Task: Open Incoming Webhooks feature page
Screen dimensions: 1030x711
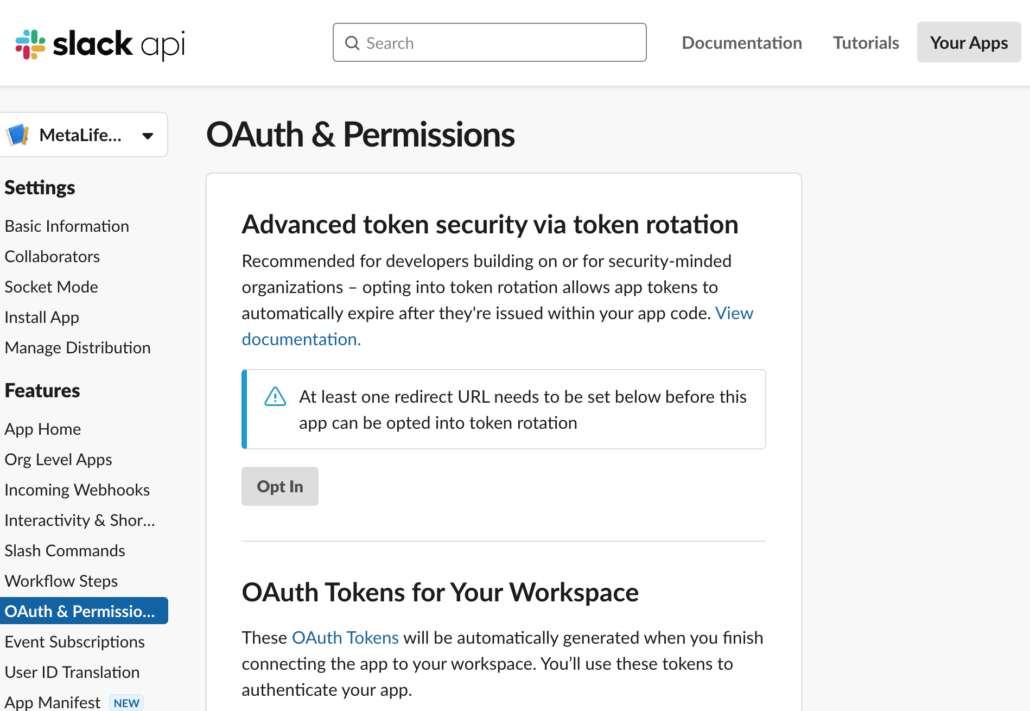Action: click(x=77, y=490)
